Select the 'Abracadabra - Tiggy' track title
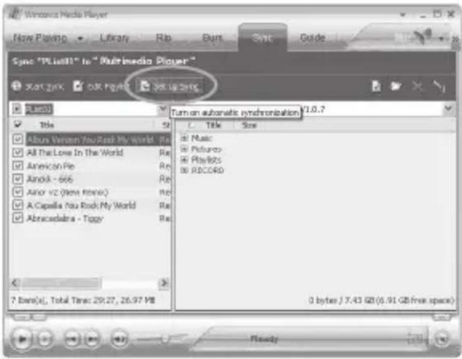462x359 pixels. pos(65,219)
